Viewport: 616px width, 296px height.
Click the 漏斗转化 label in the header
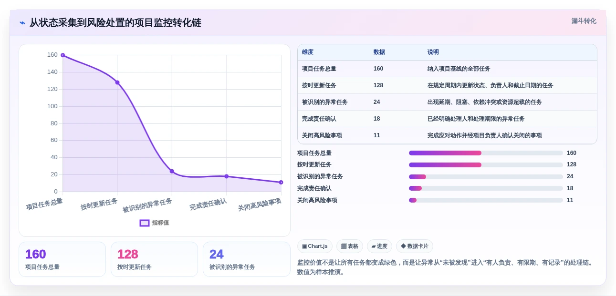pos(584,21)
